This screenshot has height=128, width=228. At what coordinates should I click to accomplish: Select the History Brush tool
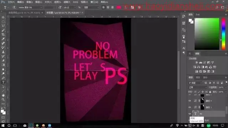[x=3, y=56]
